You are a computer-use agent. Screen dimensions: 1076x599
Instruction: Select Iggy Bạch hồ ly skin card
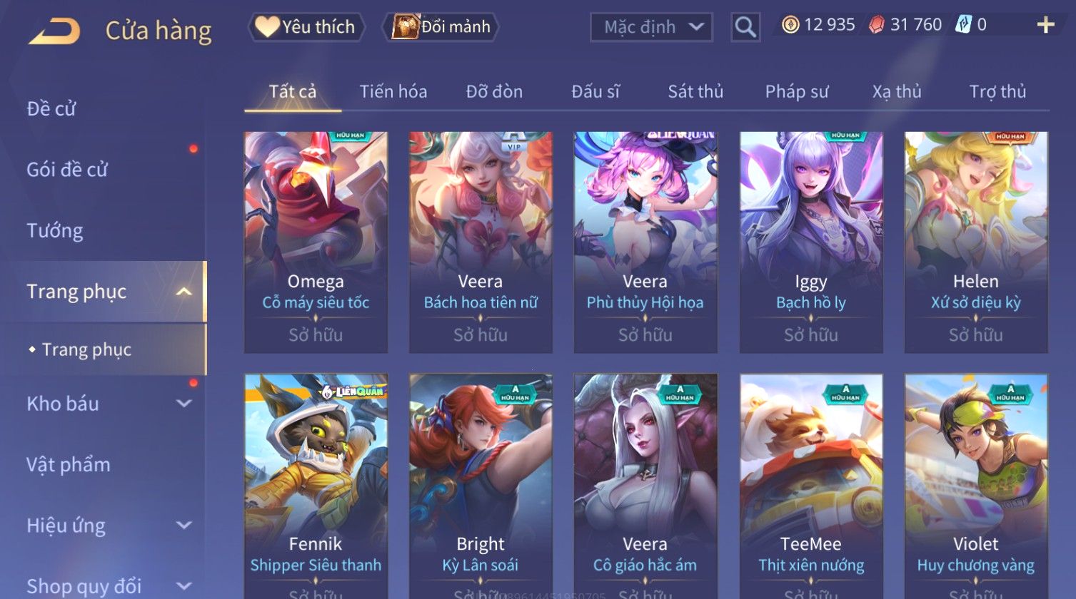[810, 242]
